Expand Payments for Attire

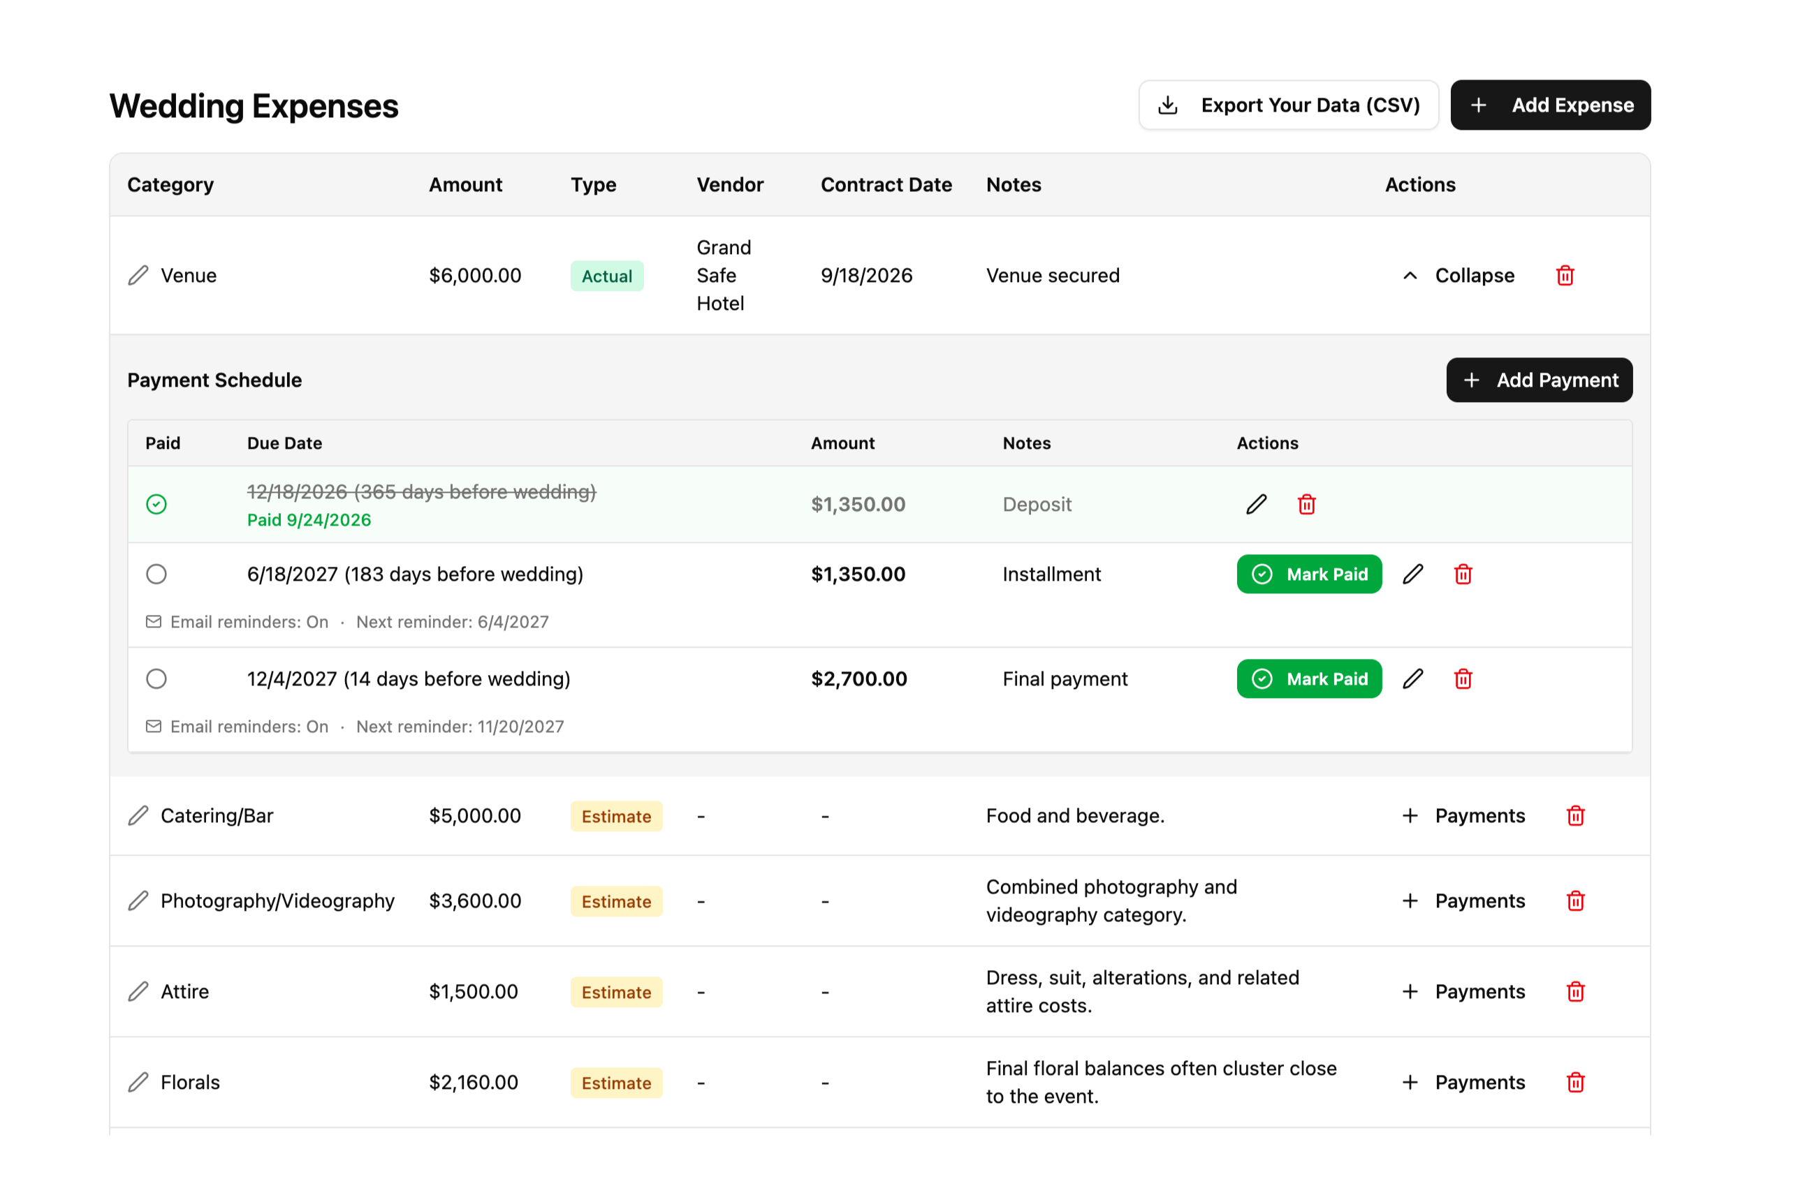1463,993
